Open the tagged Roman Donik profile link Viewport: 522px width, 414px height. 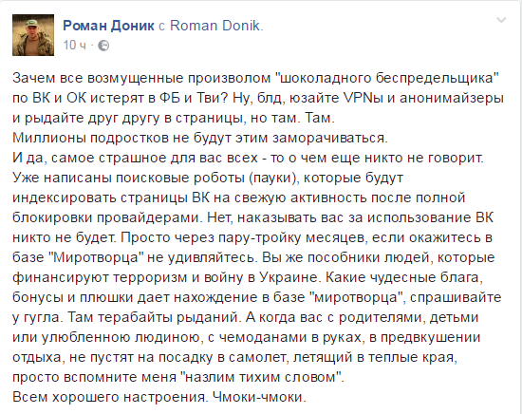pos(215,26)
